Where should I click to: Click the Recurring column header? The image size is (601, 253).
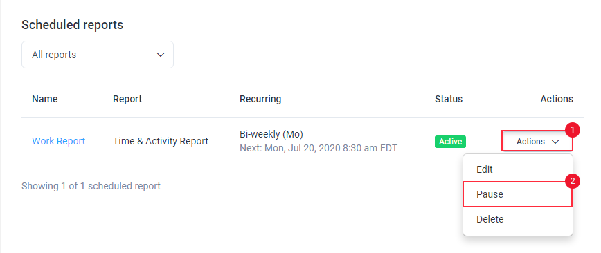coord(260,99)
